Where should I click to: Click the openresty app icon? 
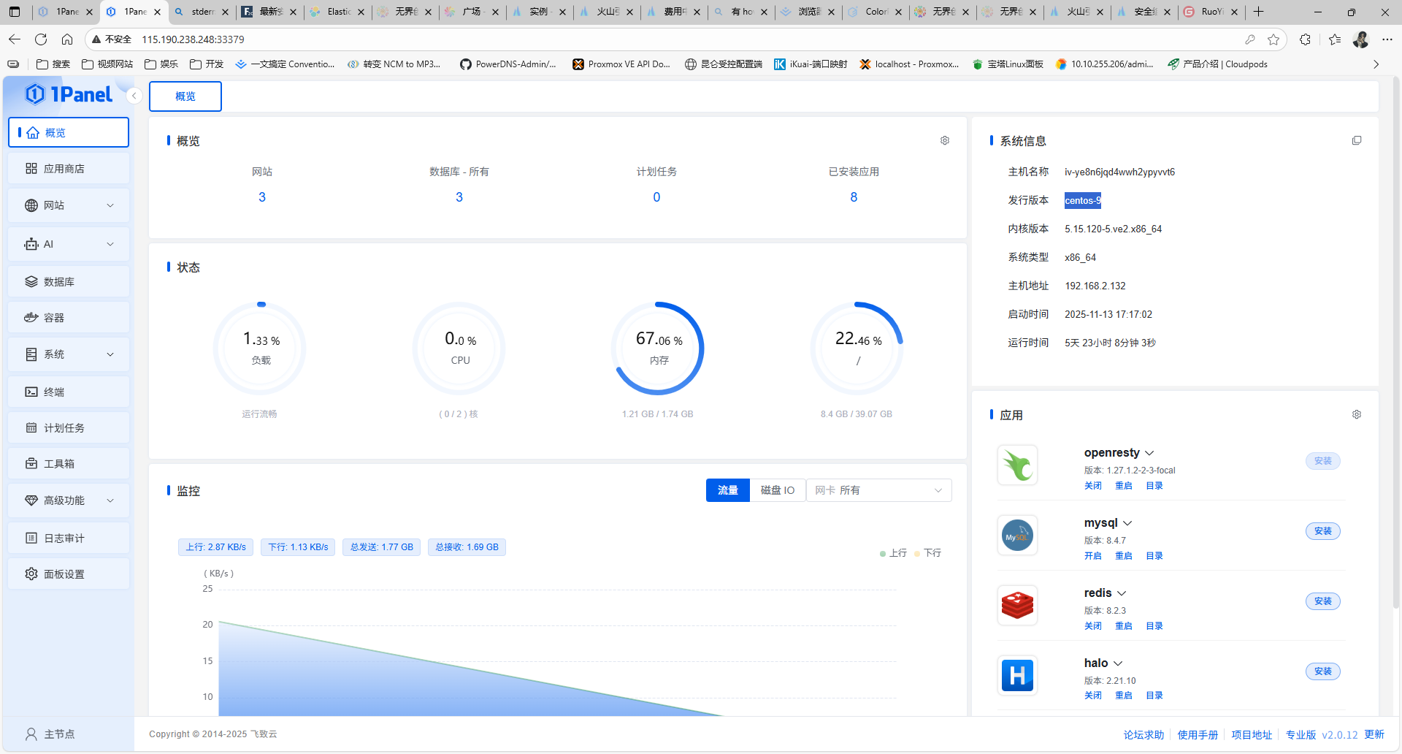(1017, 465)
